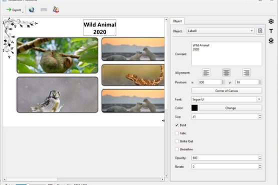Click the horizontal scrollbar right arrow
The width and height of the screenshot is (278, 185).
(x=162, y=179)
